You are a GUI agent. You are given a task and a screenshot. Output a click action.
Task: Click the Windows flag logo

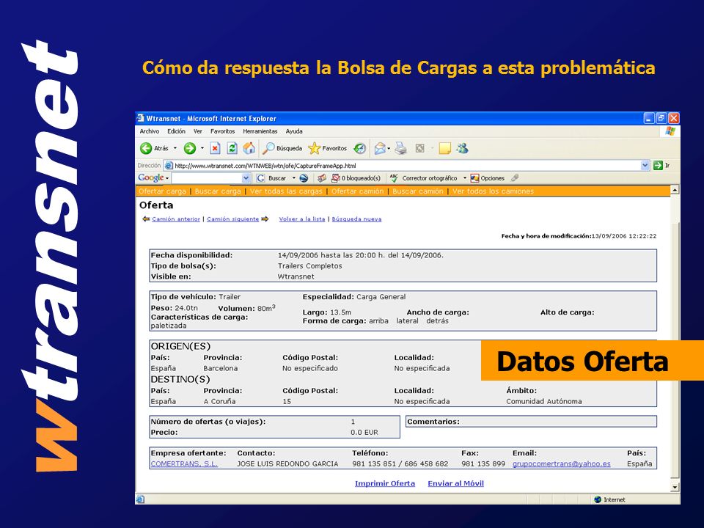coord(670,131)
